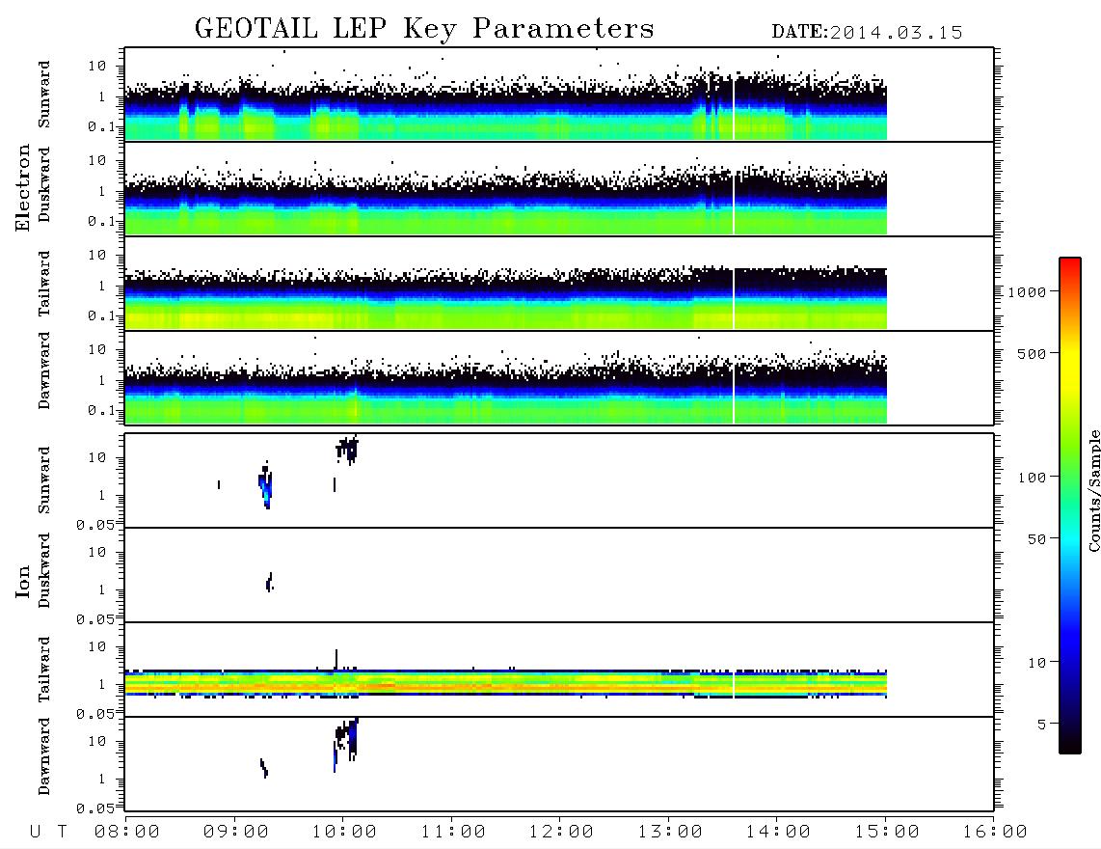Viewport: 1101px width, 849px height.
Task: Click the 100 colorbar tick label
Action: coord(1032,478)
